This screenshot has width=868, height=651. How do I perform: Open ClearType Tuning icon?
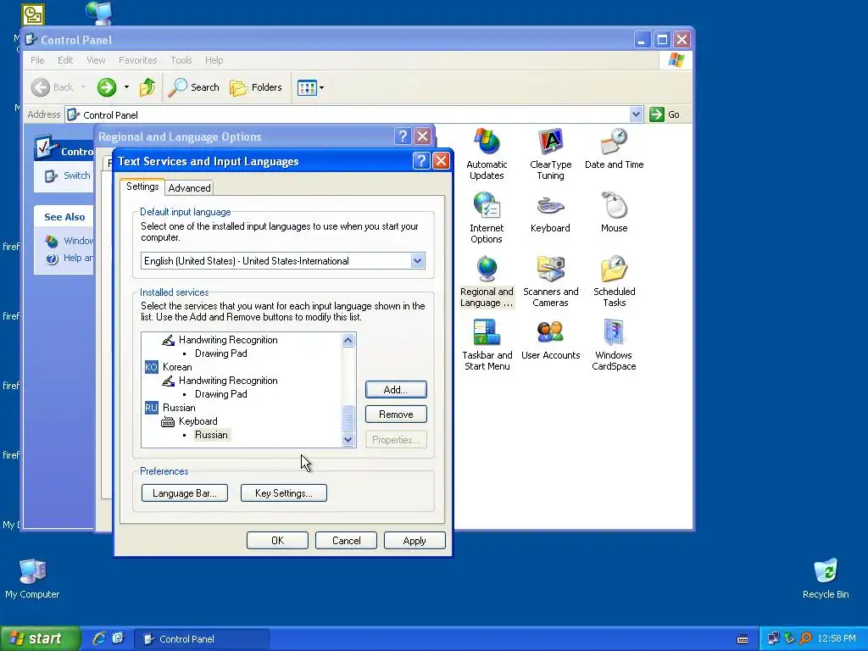click(x=550, y=154)
